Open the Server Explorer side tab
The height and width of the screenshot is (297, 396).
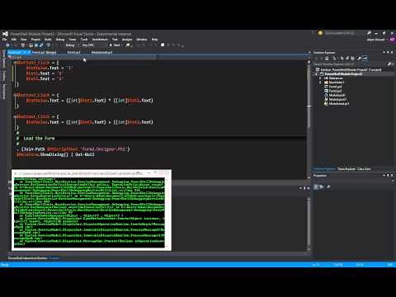tap(3, 59)
